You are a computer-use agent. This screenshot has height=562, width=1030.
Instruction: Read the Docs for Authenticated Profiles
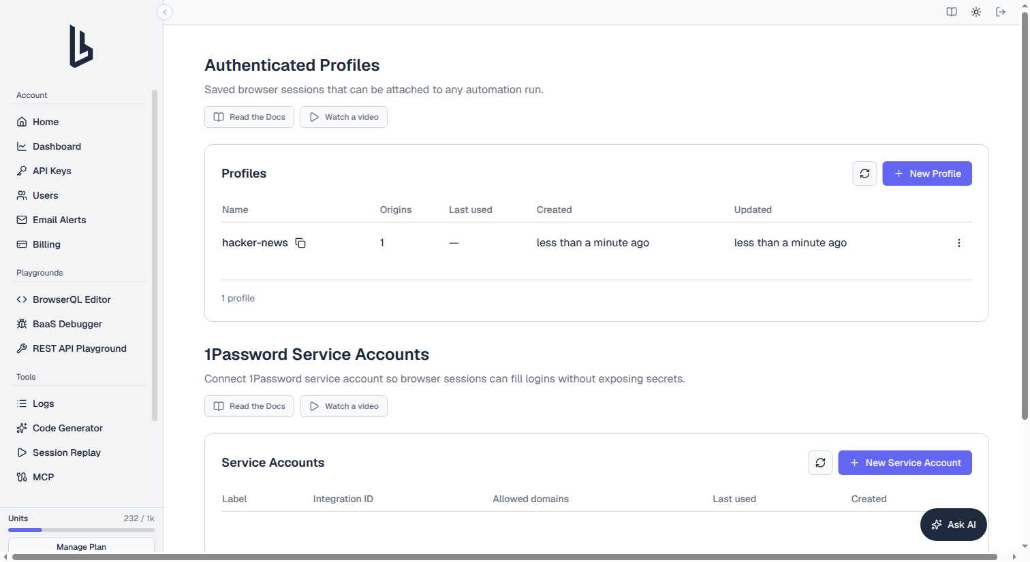pos(249,117)
